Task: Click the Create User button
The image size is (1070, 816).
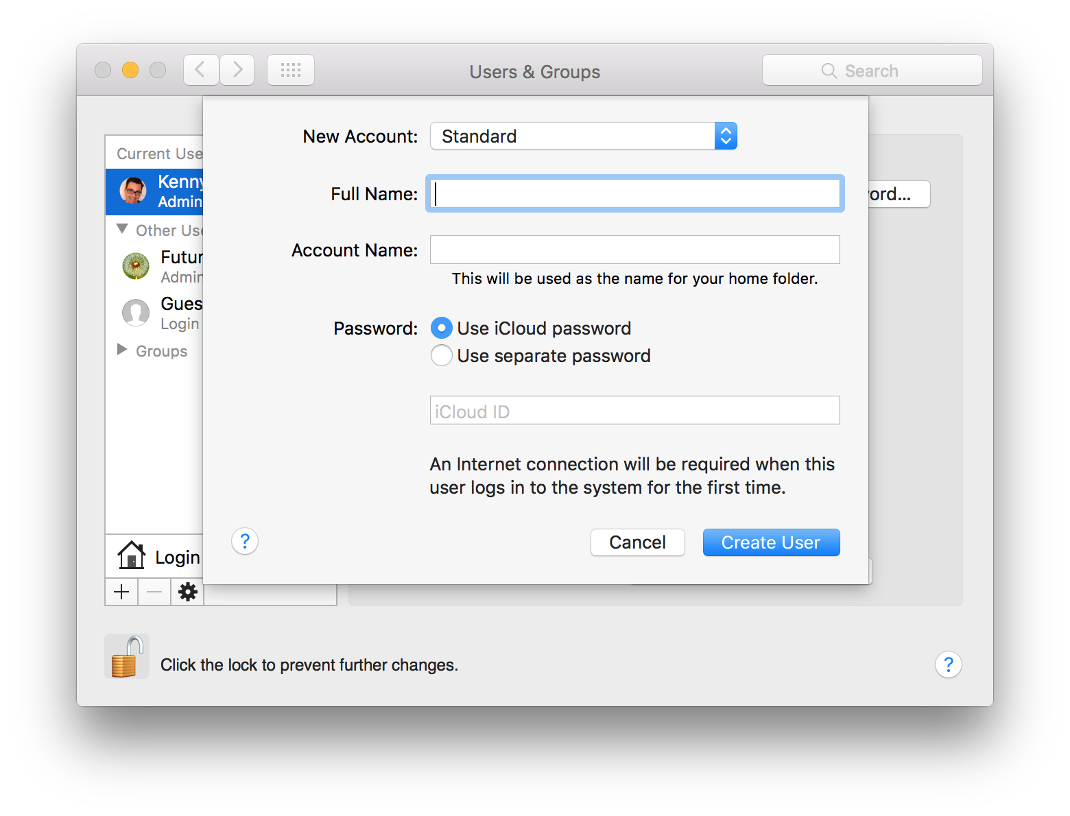Action: coord(771,542)
